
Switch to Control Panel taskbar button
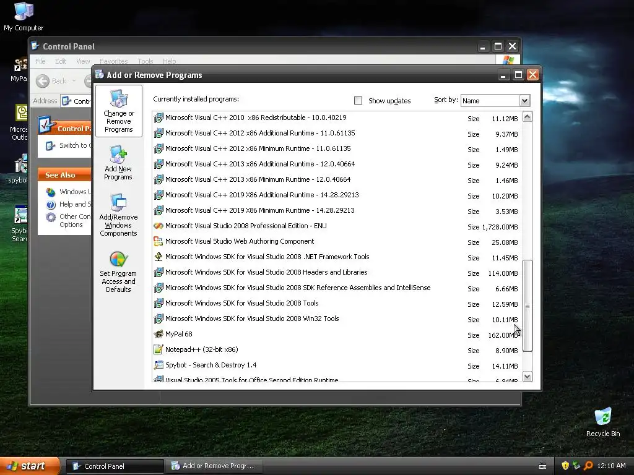115,466
